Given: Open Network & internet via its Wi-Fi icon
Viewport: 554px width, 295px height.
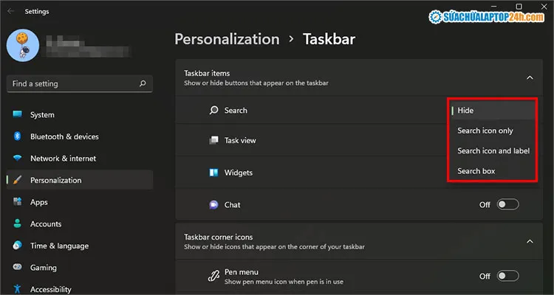Looking at the screenshot, I should click(x=16, y=159).
